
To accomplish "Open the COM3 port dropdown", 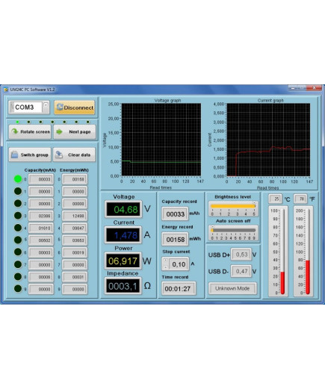I will (46, 105).
